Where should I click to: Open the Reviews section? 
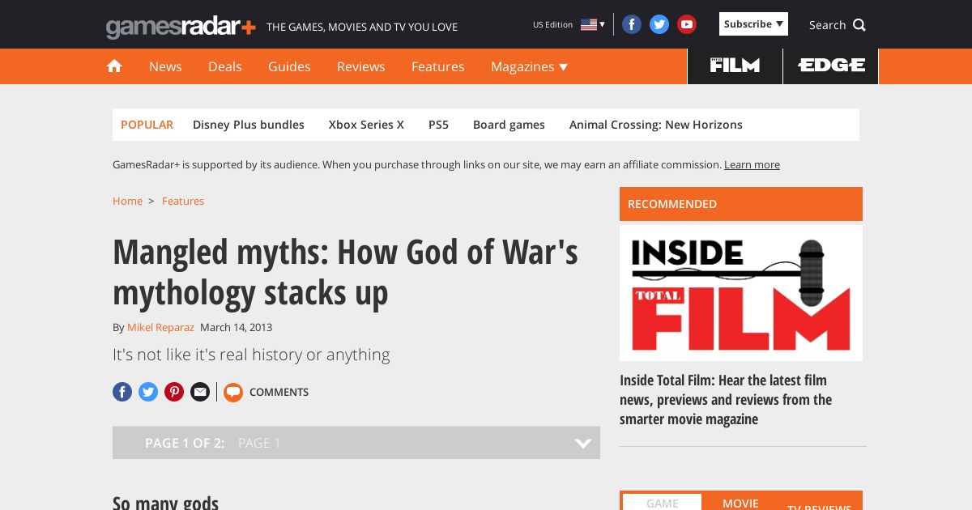[361, 66]
